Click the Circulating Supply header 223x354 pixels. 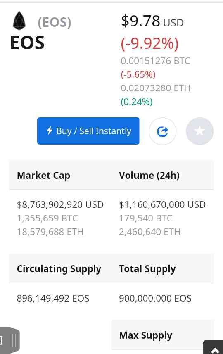(x=59, y=269)
